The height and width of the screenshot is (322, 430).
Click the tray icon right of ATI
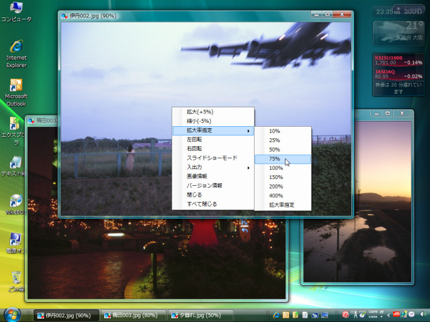[404, 314]
